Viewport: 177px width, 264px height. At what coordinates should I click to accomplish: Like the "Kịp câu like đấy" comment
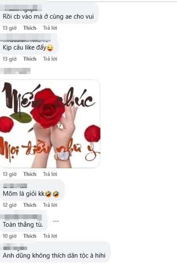30,59
